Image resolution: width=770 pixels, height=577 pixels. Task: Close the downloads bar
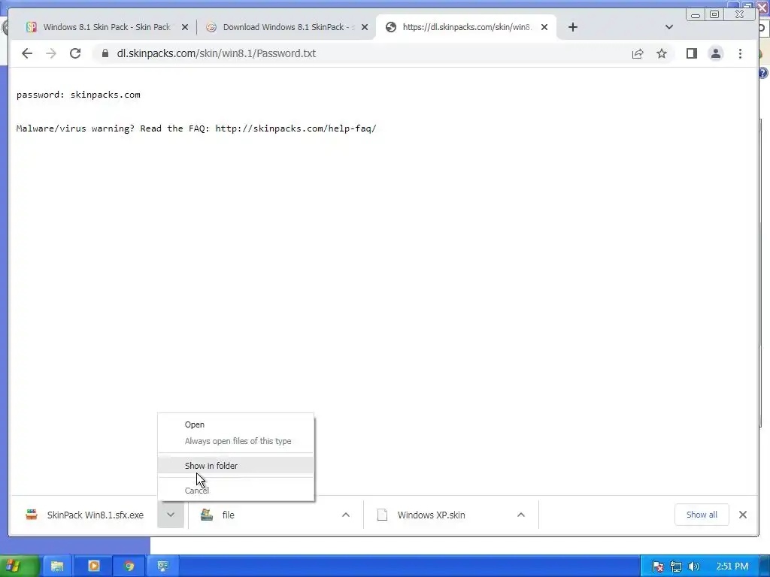[742, 515]
